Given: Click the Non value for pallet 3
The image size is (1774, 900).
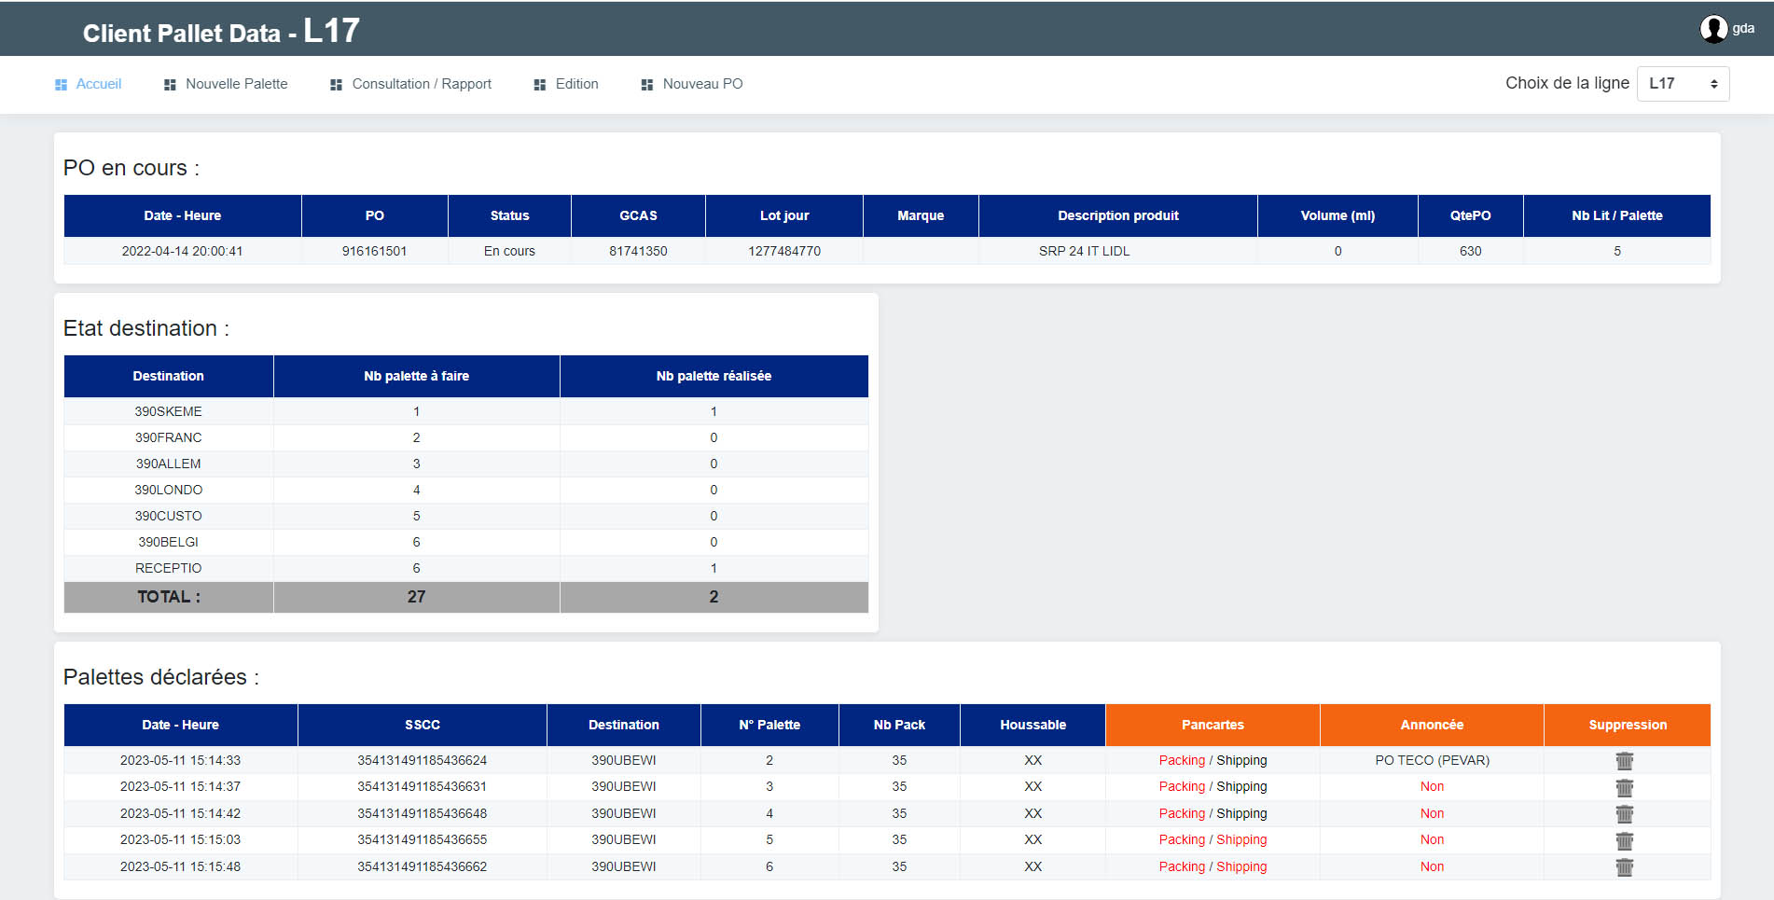Looking at the screenshot, I should (x=1432, y=787).
